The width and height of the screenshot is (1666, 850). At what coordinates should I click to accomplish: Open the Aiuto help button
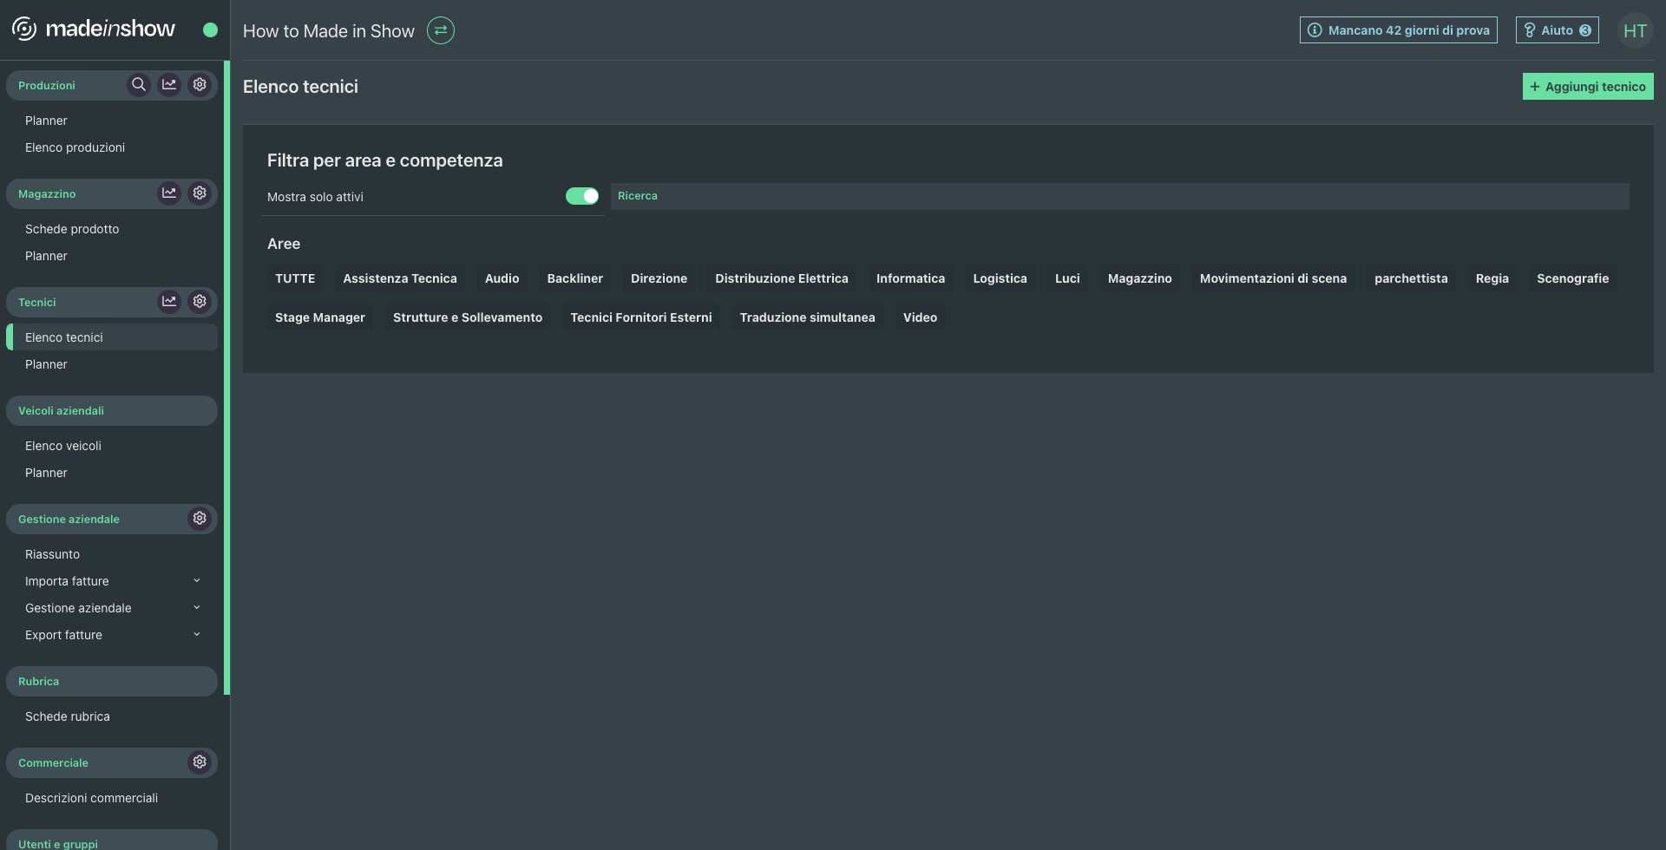[1557, 30]
